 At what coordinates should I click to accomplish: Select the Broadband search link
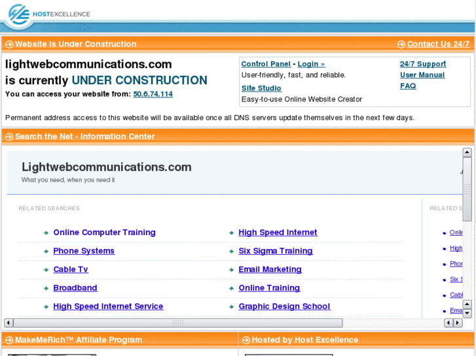point(75,288)
